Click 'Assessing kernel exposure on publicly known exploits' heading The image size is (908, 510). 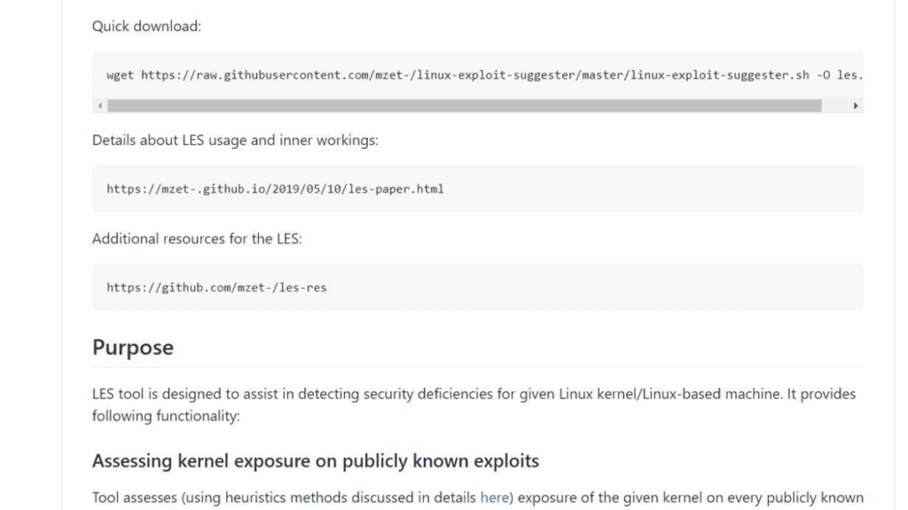[x=316, y=460]
